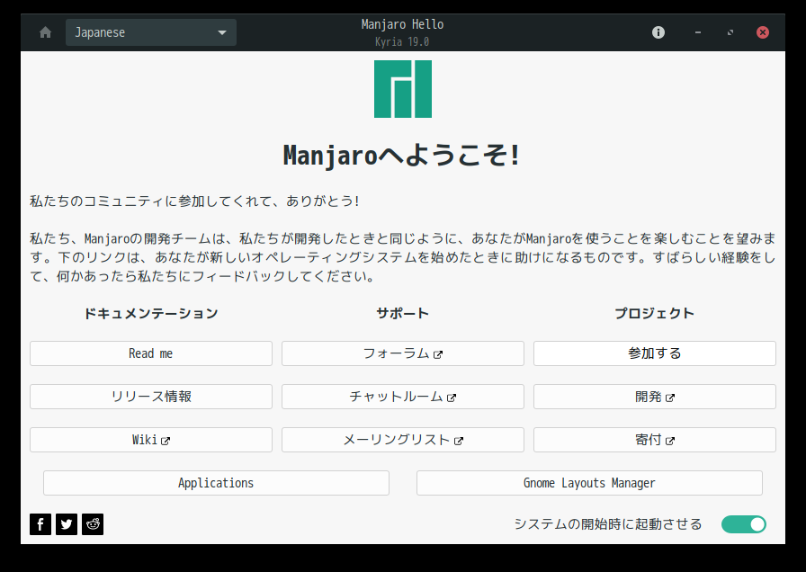Click the プロジェクト column heading
The width and height of the screenshot is (806, 572).
click(655, 314)
